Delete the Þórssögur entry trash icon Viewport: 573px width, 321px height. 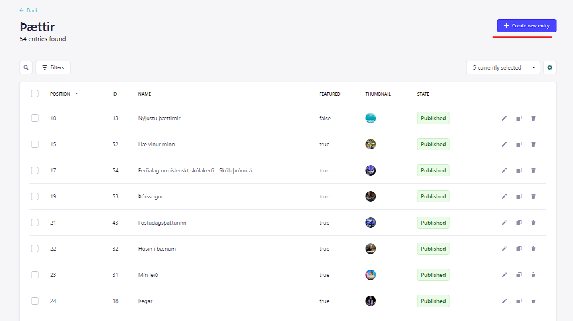(533, 196)
